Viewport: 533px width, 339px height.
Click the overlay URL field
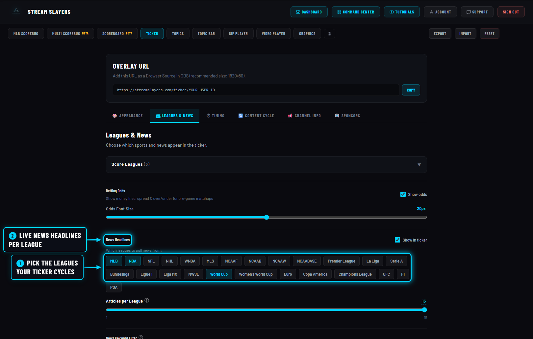coord(256,90)
